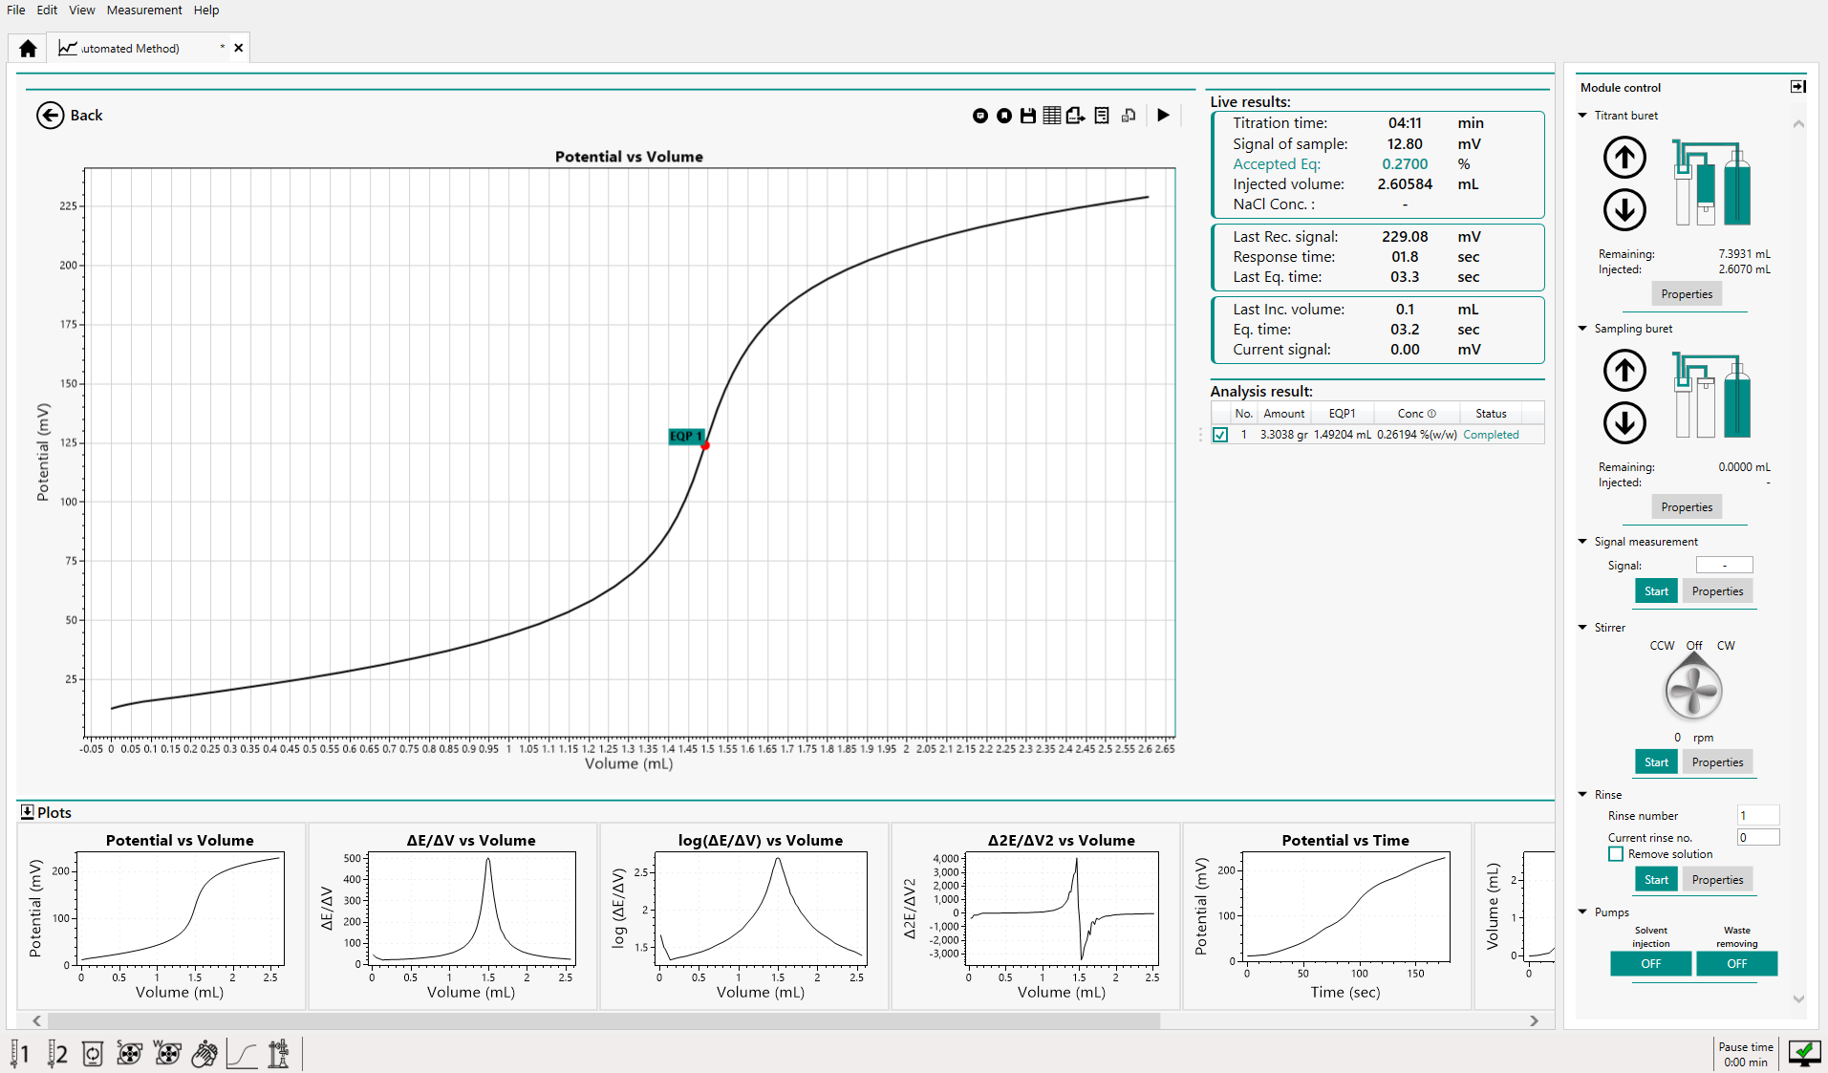Viewport: 1828px width, 1073px height.
Task: Collapse the Stirrer section
Action: 1582,628
